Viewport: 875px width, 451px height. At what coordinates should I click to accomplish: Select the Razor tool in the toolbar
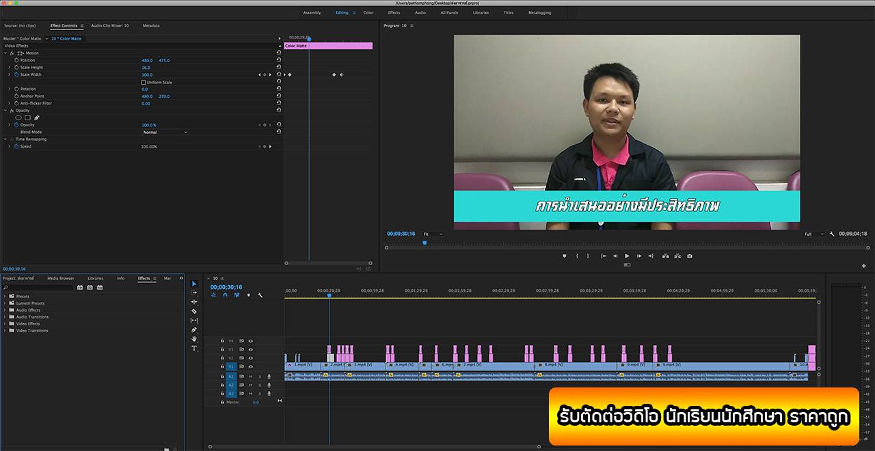194,311
